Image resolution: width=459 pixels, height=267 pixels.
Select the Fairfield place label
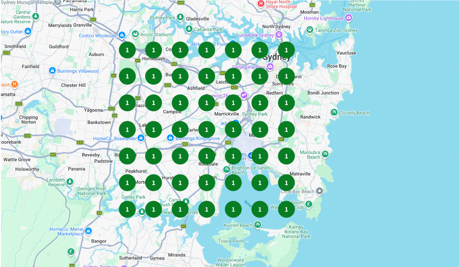[31, 66]
